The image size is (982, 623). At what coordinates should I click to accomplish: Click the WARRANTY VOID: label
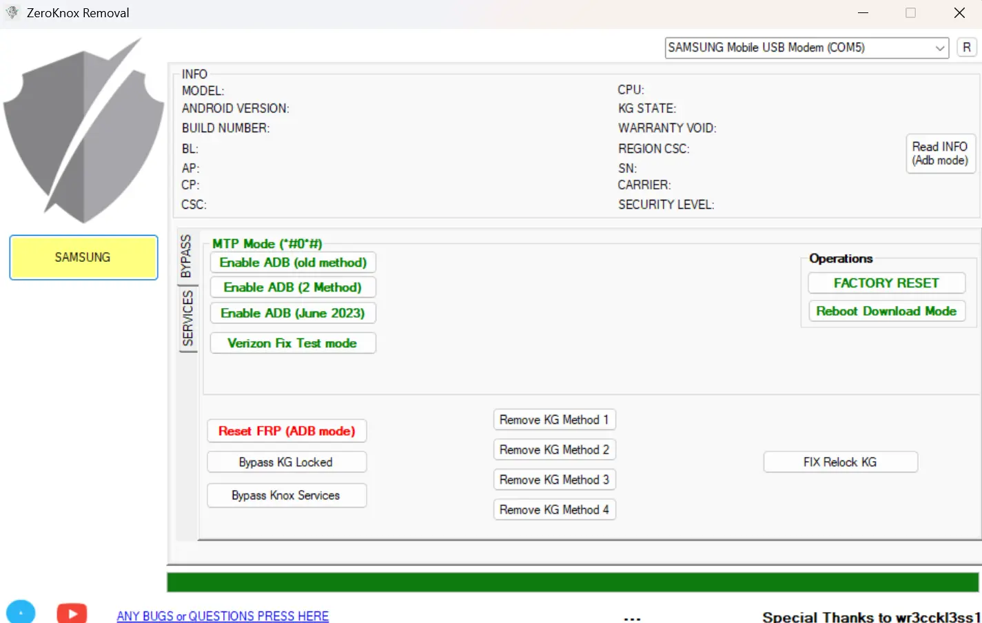tap(667, 128)
